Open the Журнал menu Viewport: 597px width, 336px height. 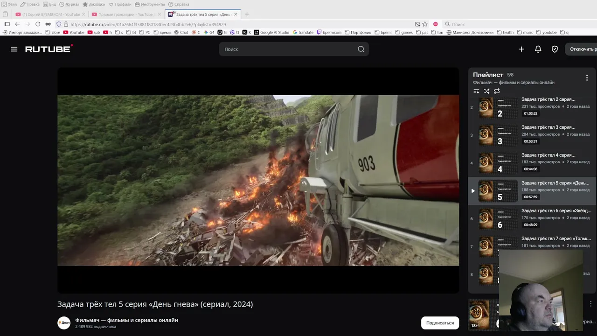click(x=69, y=4)
